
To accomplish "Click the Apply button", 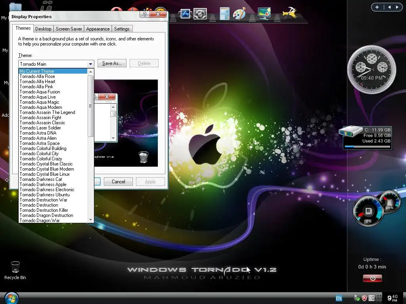I will [x=150, y=181].
